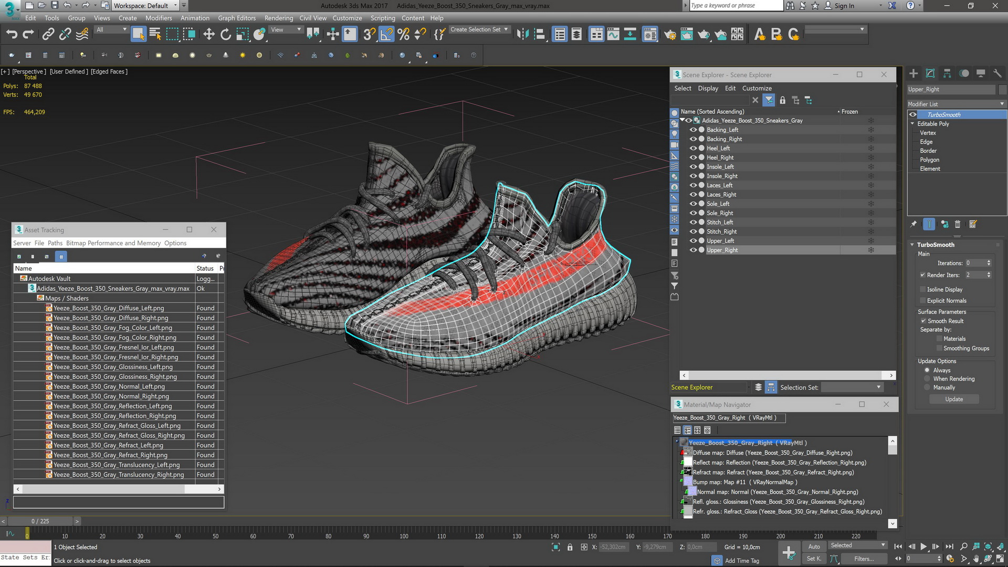Screen dimensions: 1008x567
Task: Click the Undo arrow in main toolbar
Action: coord(12,35)
